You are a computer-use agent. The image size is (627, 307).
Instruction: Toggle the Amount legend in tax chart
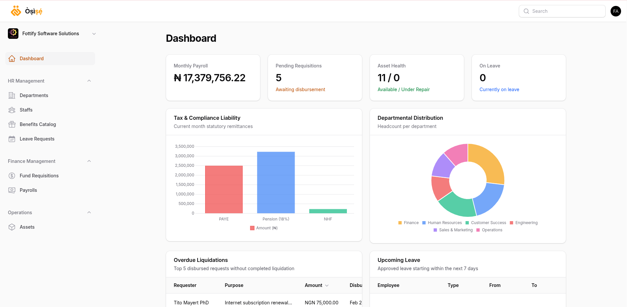point(263,228)
